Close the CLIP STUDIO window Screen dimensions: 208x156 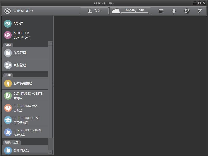pyautogui.click(x=204, y=3)
